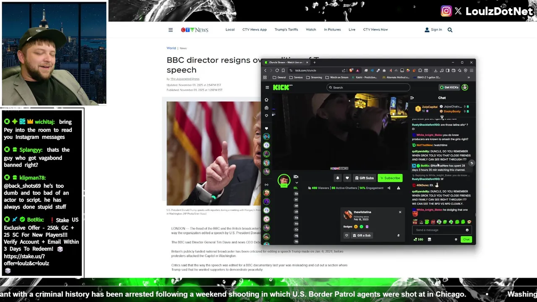The height and width of the screenshot is (302, 537).
Task: Click the Kick Search field
Action: click(x=369, y=87)
